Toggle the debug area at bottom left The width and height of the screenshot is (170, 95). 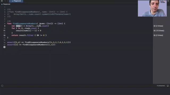pyautogui.click(x=2, y=86)
